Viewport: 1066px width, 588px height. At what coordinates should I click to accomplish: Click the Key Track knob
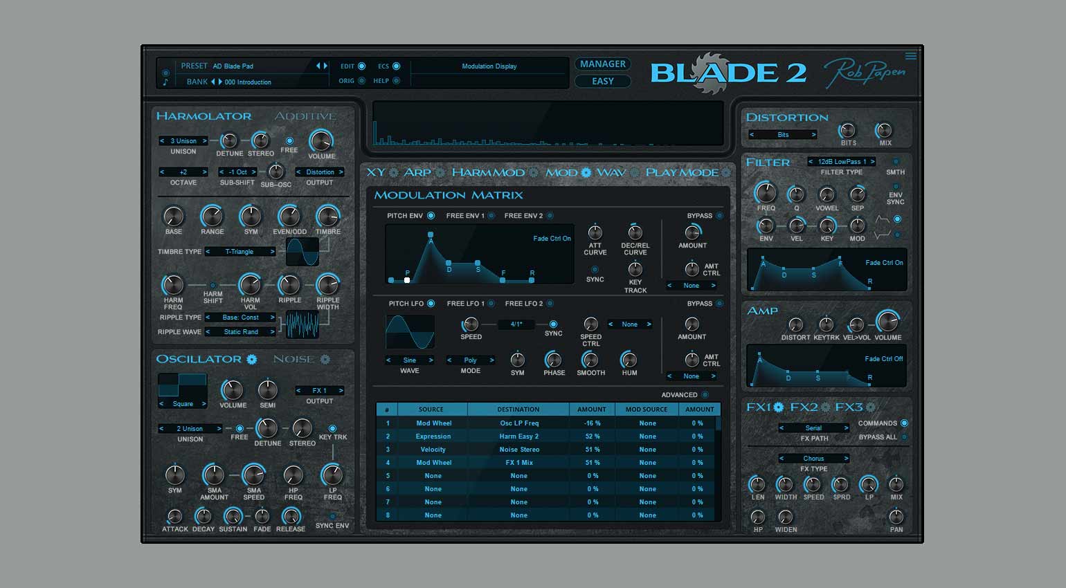point(635,269)
